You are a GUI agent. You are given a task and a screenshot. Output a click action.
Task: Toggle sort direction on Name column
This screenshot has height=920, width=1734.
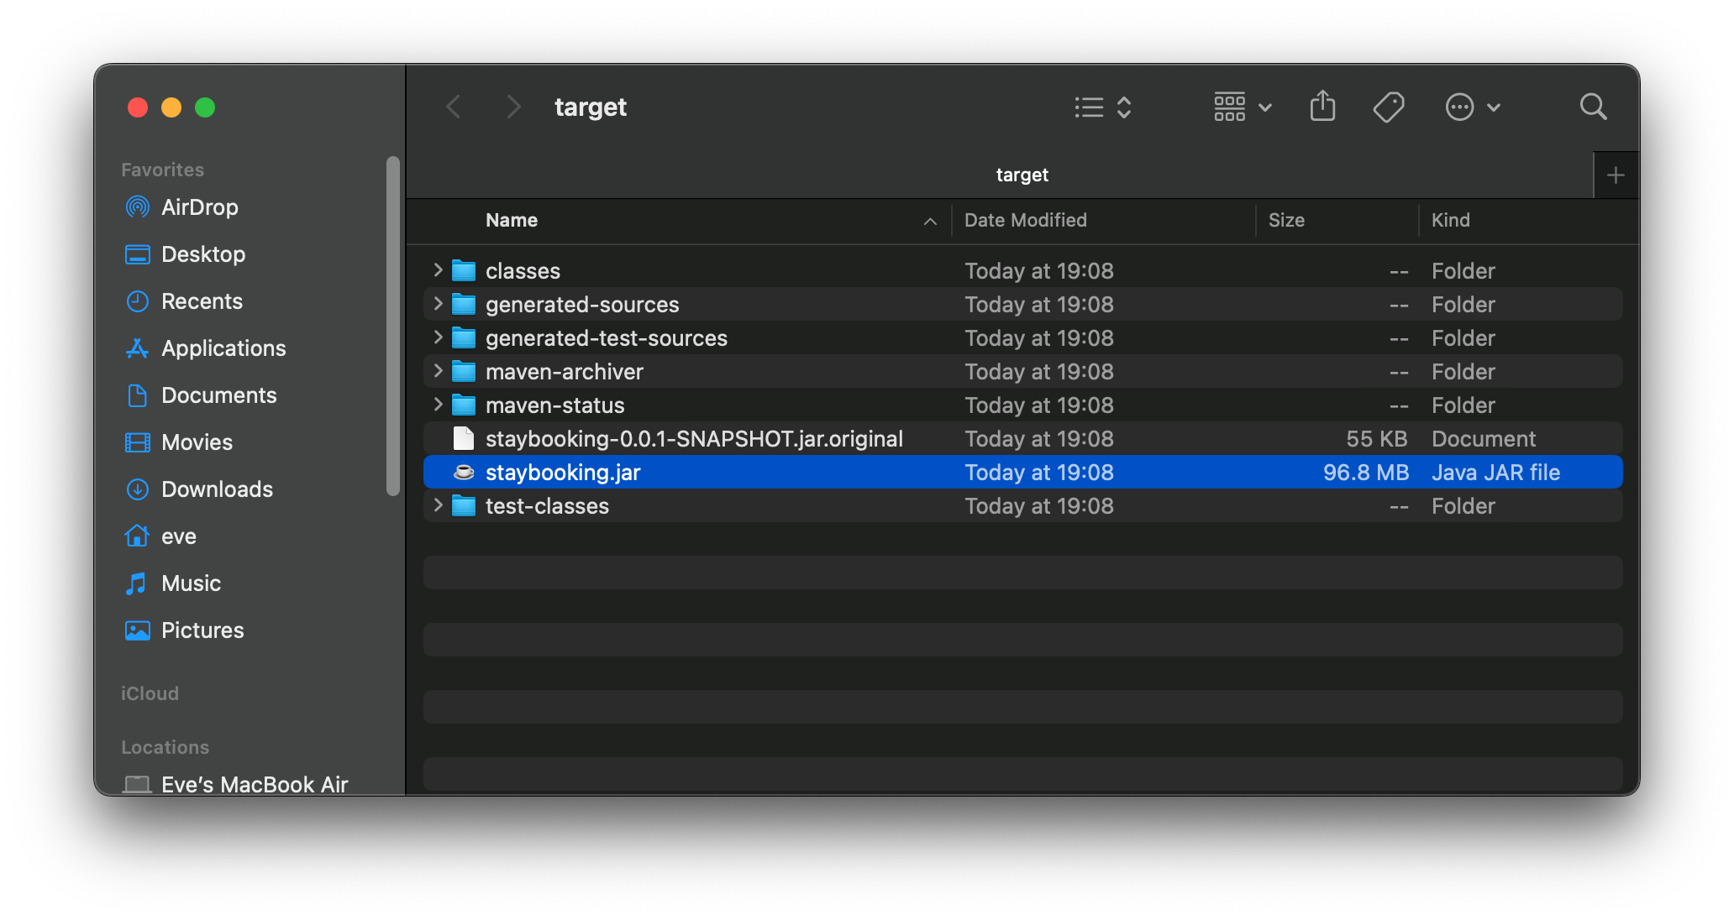click(x=930, y=219)
